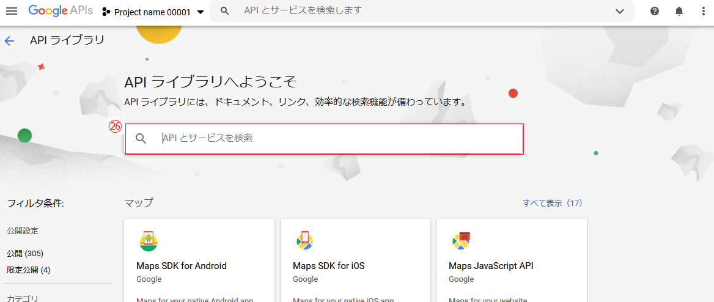714x302 pixels.
Task: Expand the top search bar dropdown arrow
Action: coord(620,11)
